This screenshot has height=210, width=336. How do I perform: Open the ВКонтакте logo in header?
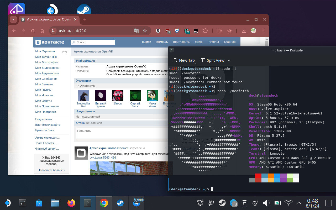[x=50, y=42]
